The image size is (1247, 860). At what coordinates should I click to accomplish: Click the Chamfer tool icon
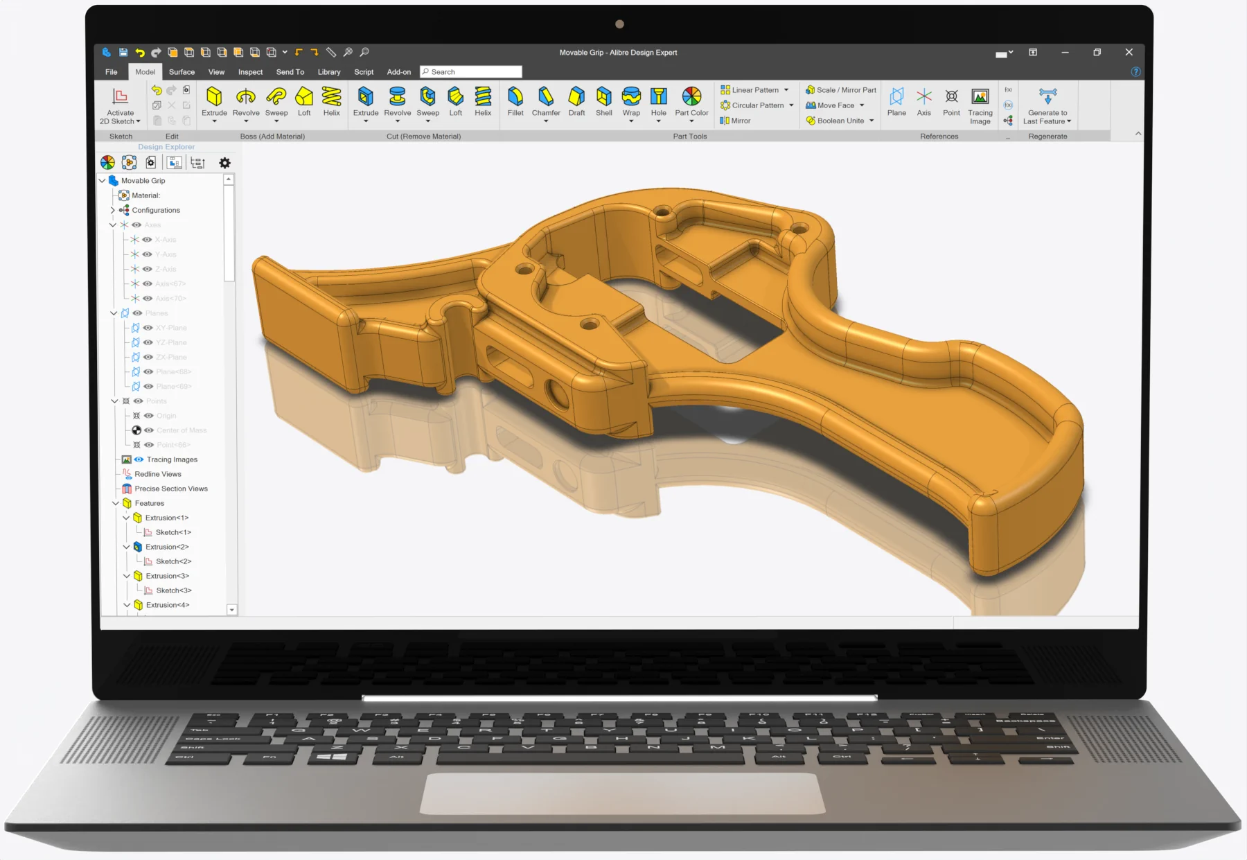click(546, 97)
